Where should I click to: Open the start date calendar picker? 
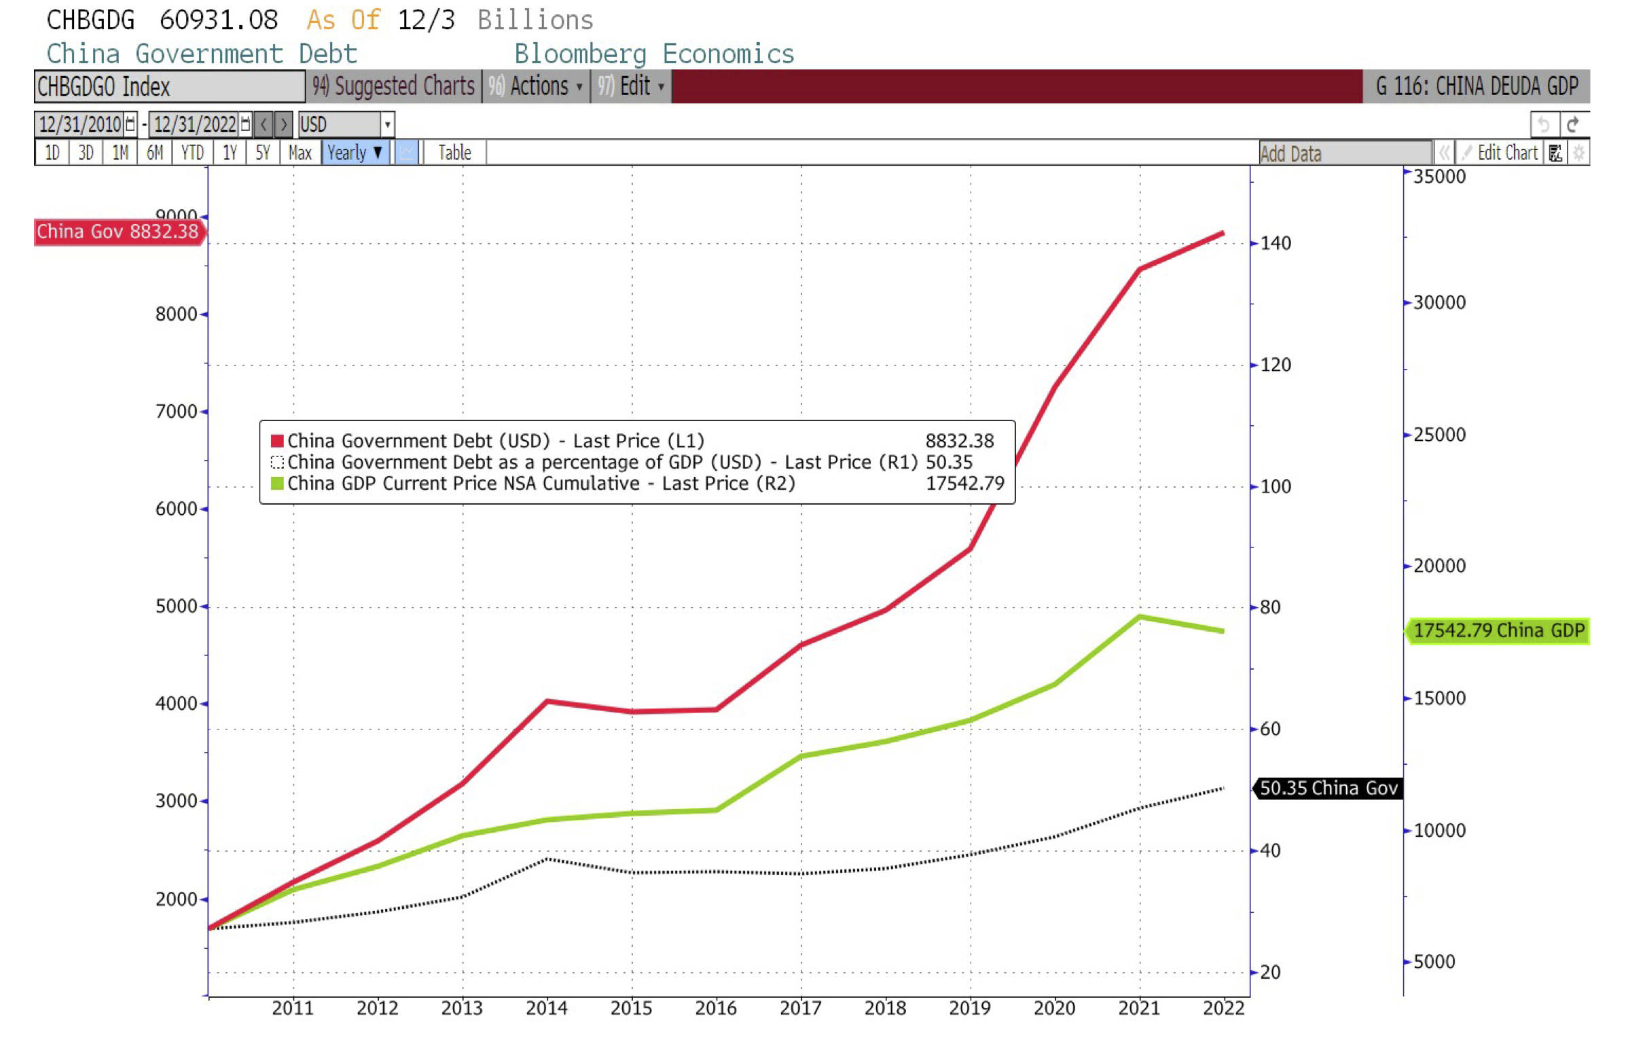pos(130,124)
